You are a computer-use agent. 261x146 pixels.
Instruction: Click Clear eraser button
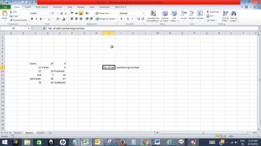(x=211, y=20)
